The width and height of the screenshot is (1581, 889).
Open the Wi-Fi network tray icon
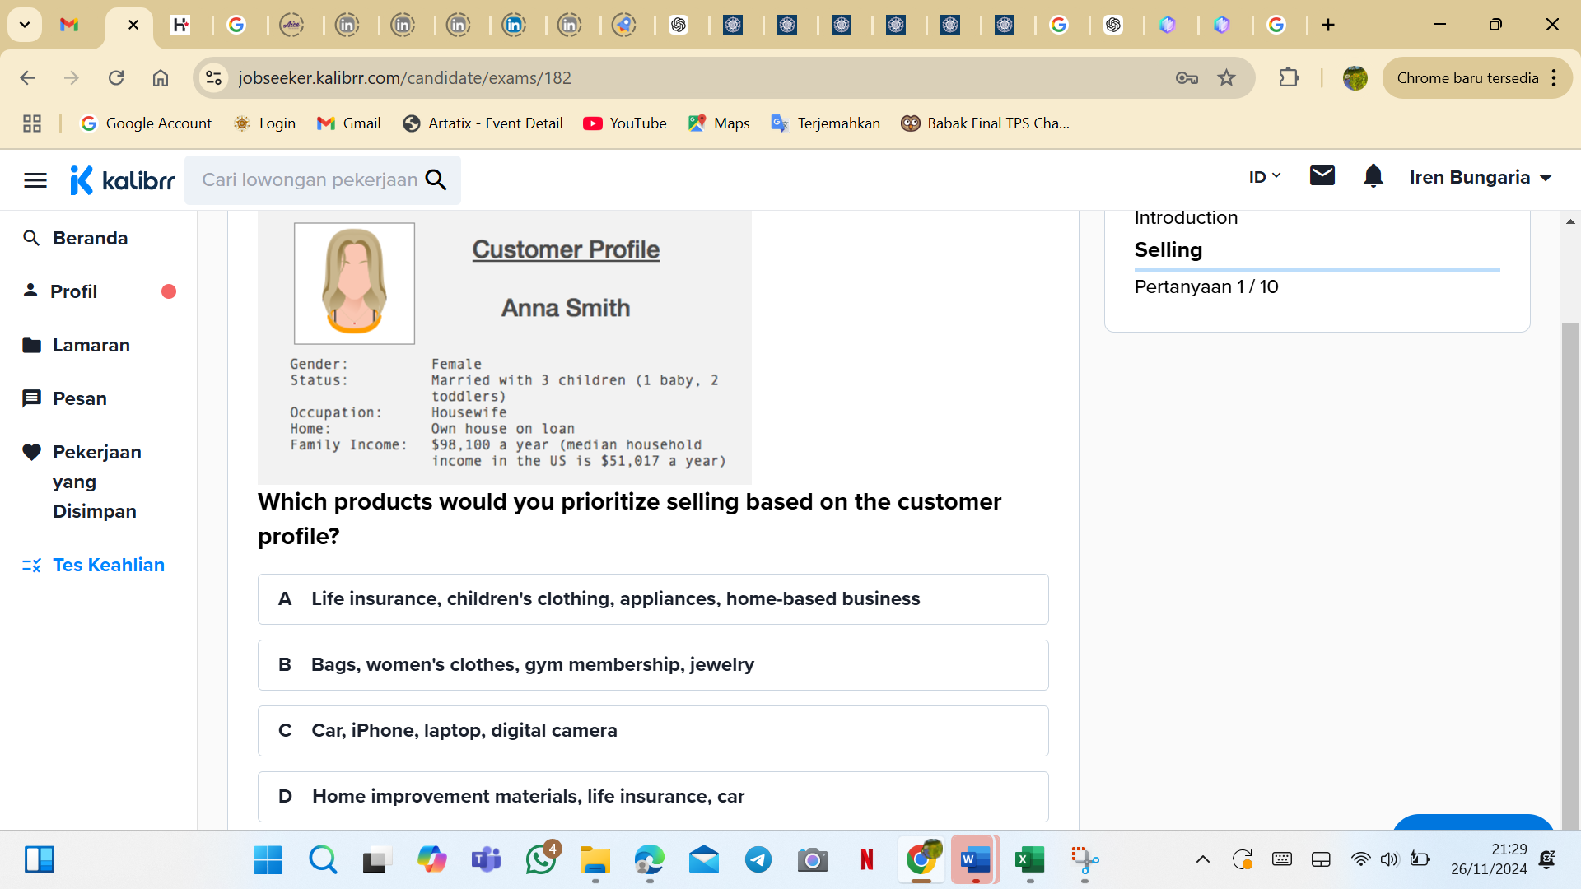click(1360, 860)
